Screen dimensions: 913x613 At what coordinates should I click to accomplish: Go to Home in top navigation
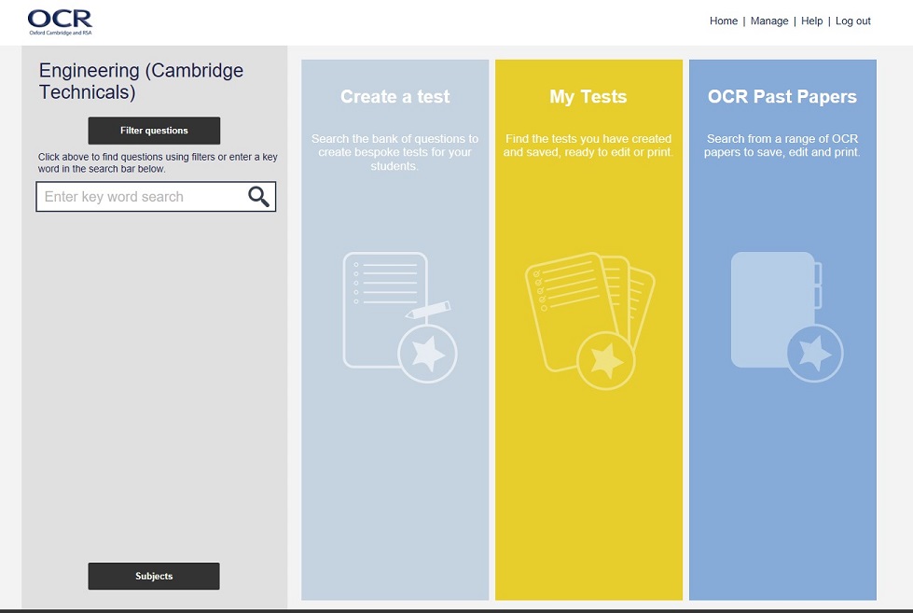pyautogui.click(x=723, y=21)
